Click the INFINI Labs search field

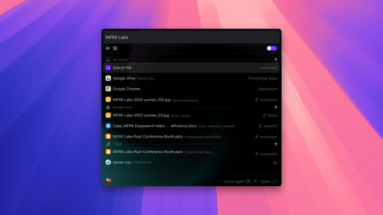tap(191, 37)
